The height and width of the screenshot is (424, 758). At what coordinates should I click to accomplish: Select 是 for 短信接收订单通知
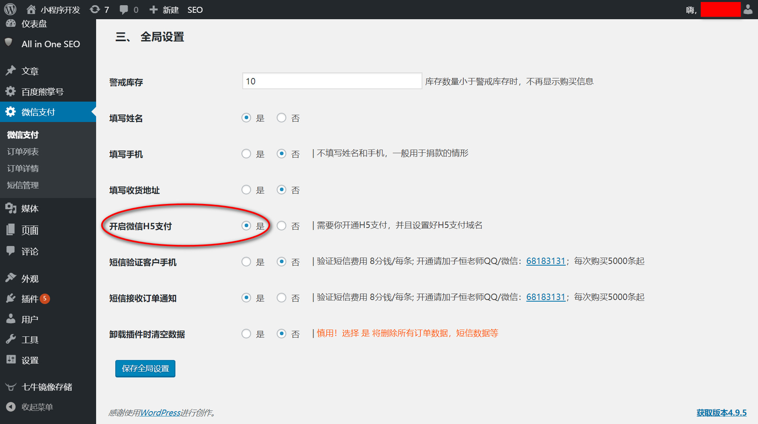point(246,298)
